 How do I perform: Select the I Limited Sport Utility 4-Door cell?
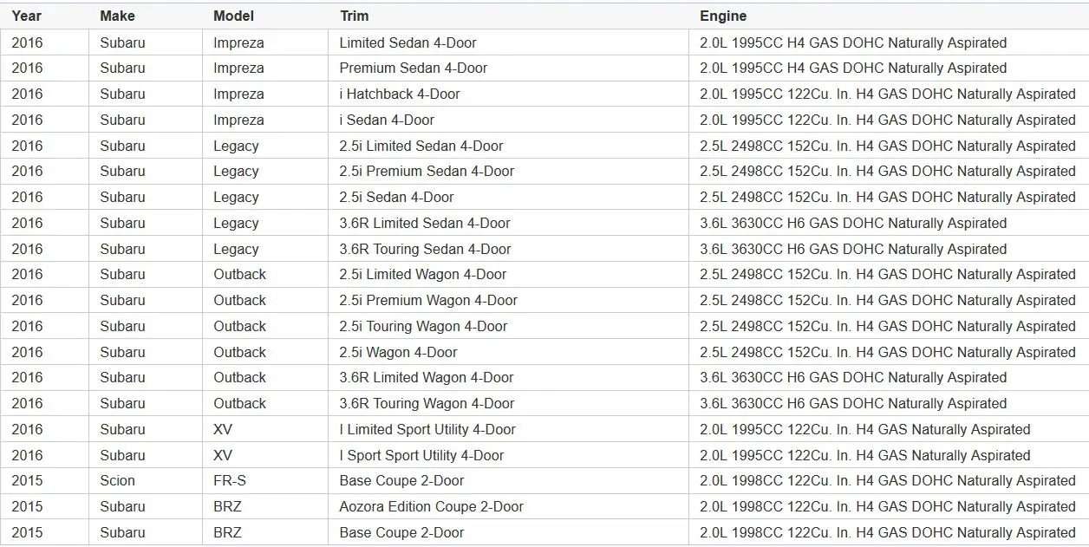(508, 429)
